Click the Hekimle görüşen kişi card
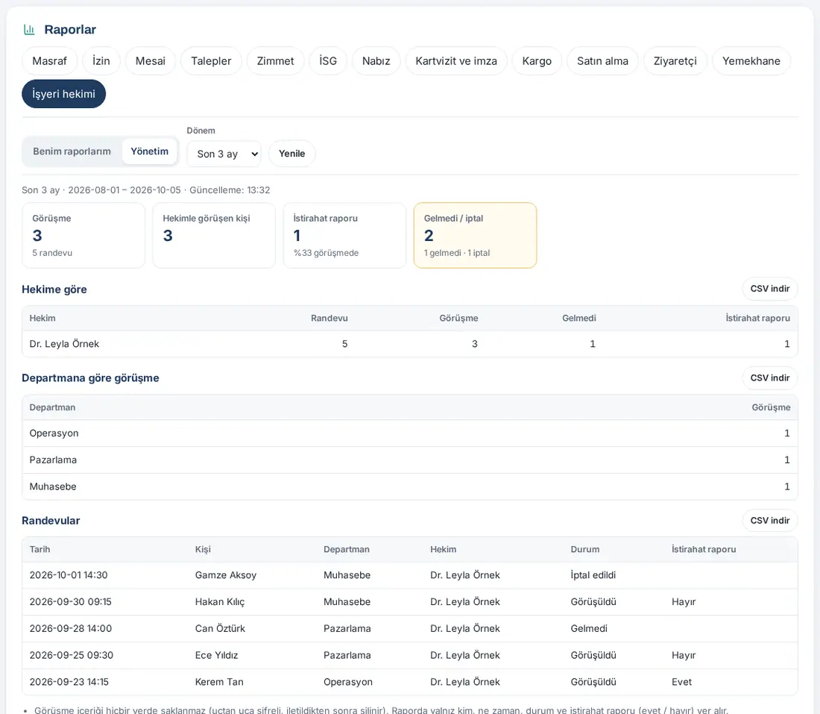Image resolution: width=820 pixels, height=714 pixels. click(x=214, y=236)
